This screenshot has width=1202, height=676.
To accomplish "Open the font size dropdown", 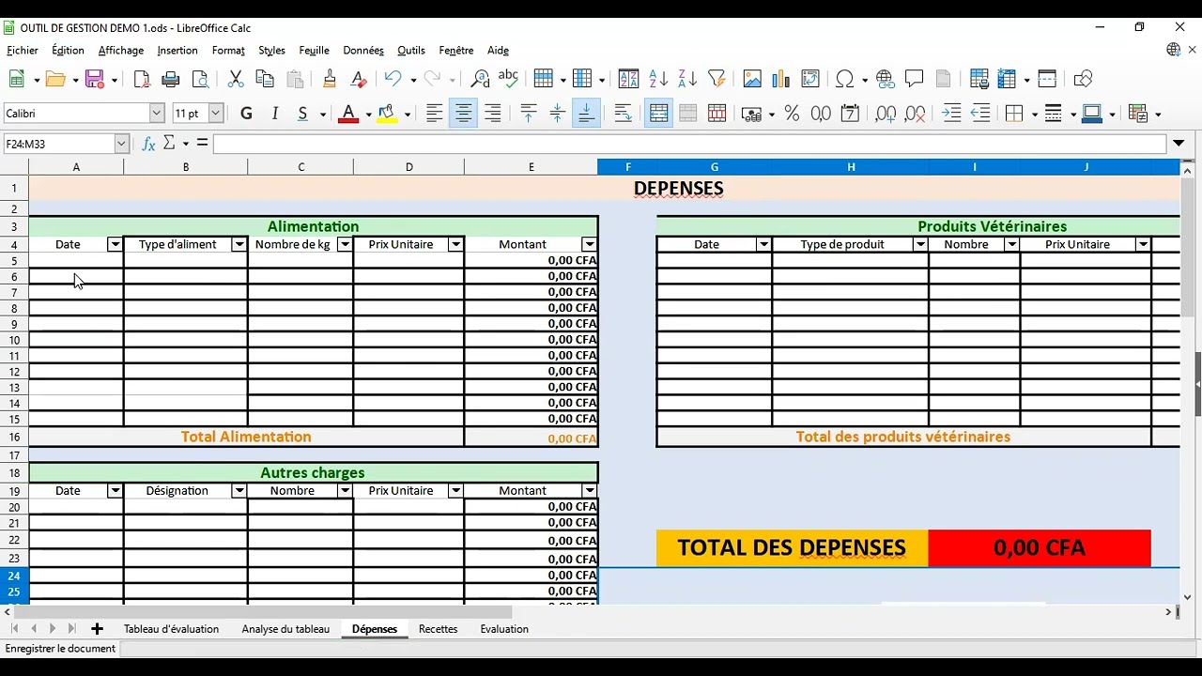I will 215,114.
